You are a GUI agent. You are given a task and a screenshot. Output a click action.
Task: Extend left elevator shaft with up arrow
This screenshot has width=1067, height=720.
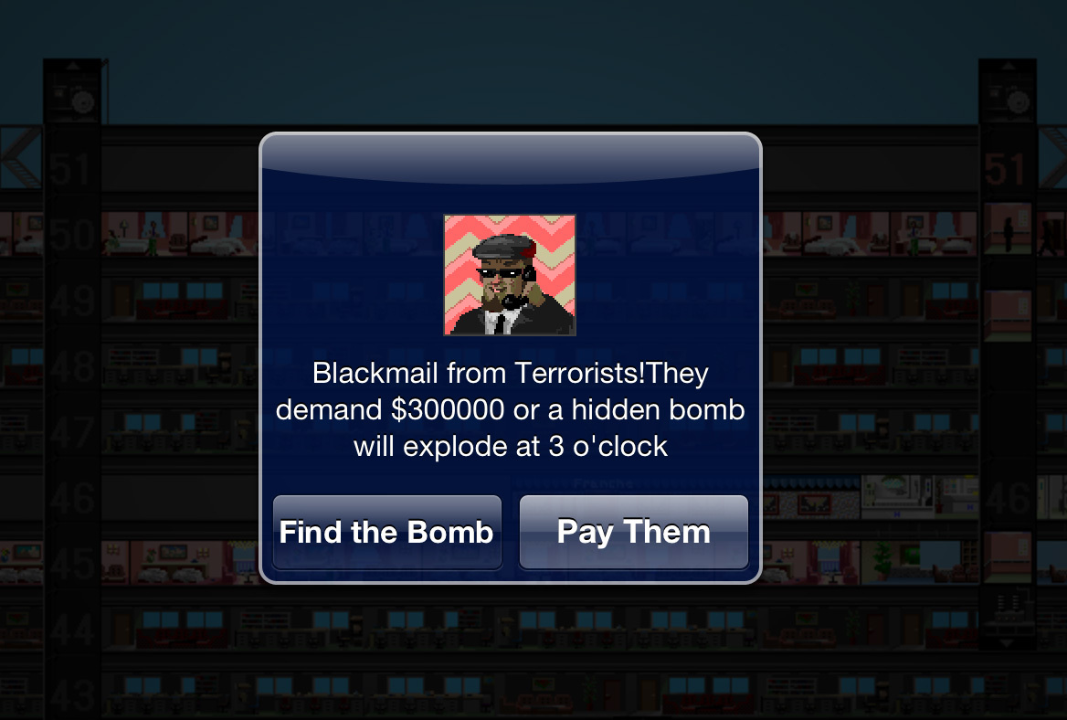click(x=73, y=67)
